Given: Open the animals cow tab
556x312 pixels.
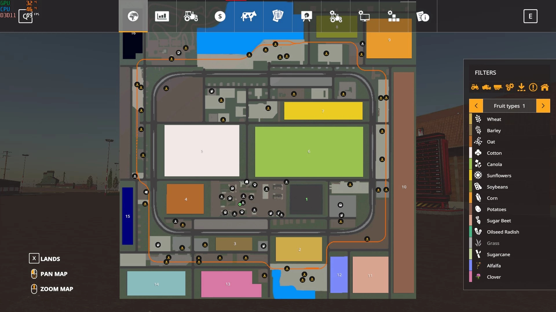Looking at the screenshot, I should (249, 16).
